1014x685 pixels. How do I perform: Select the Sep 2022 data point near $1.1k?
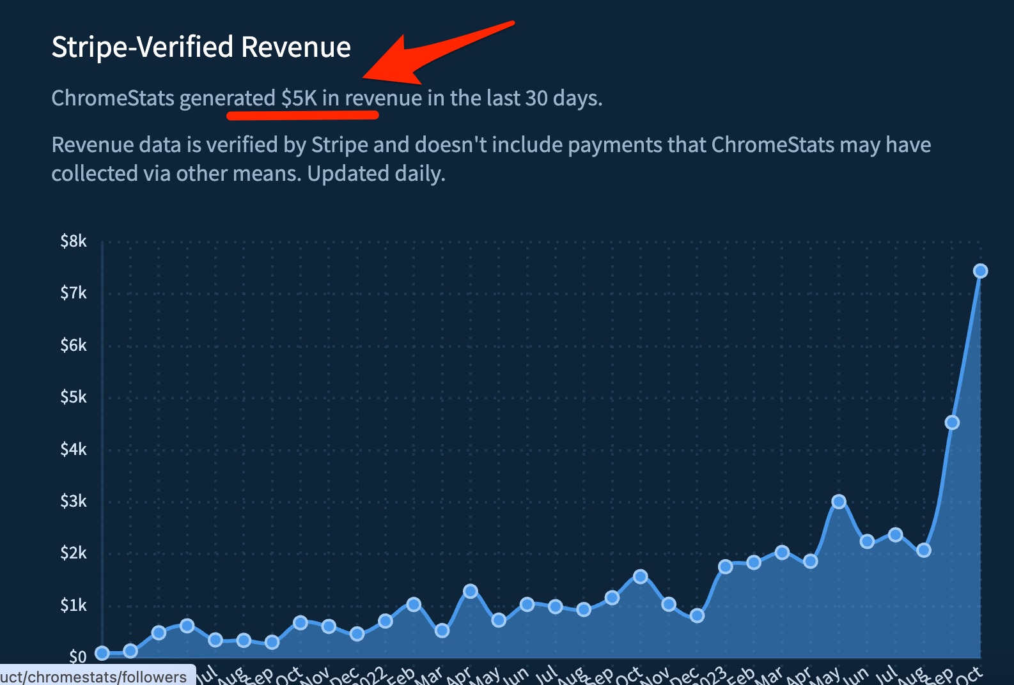(x=612, y=597)
